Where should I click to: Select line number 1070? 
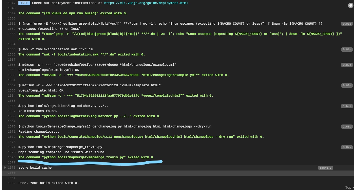tap(11, 126)
